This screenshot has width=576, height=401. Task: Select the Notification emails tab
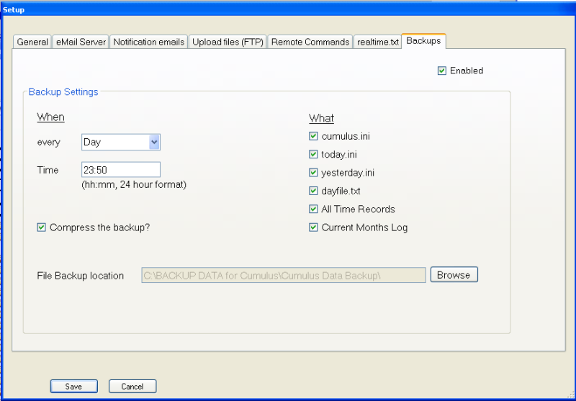[x=148, y=42]
